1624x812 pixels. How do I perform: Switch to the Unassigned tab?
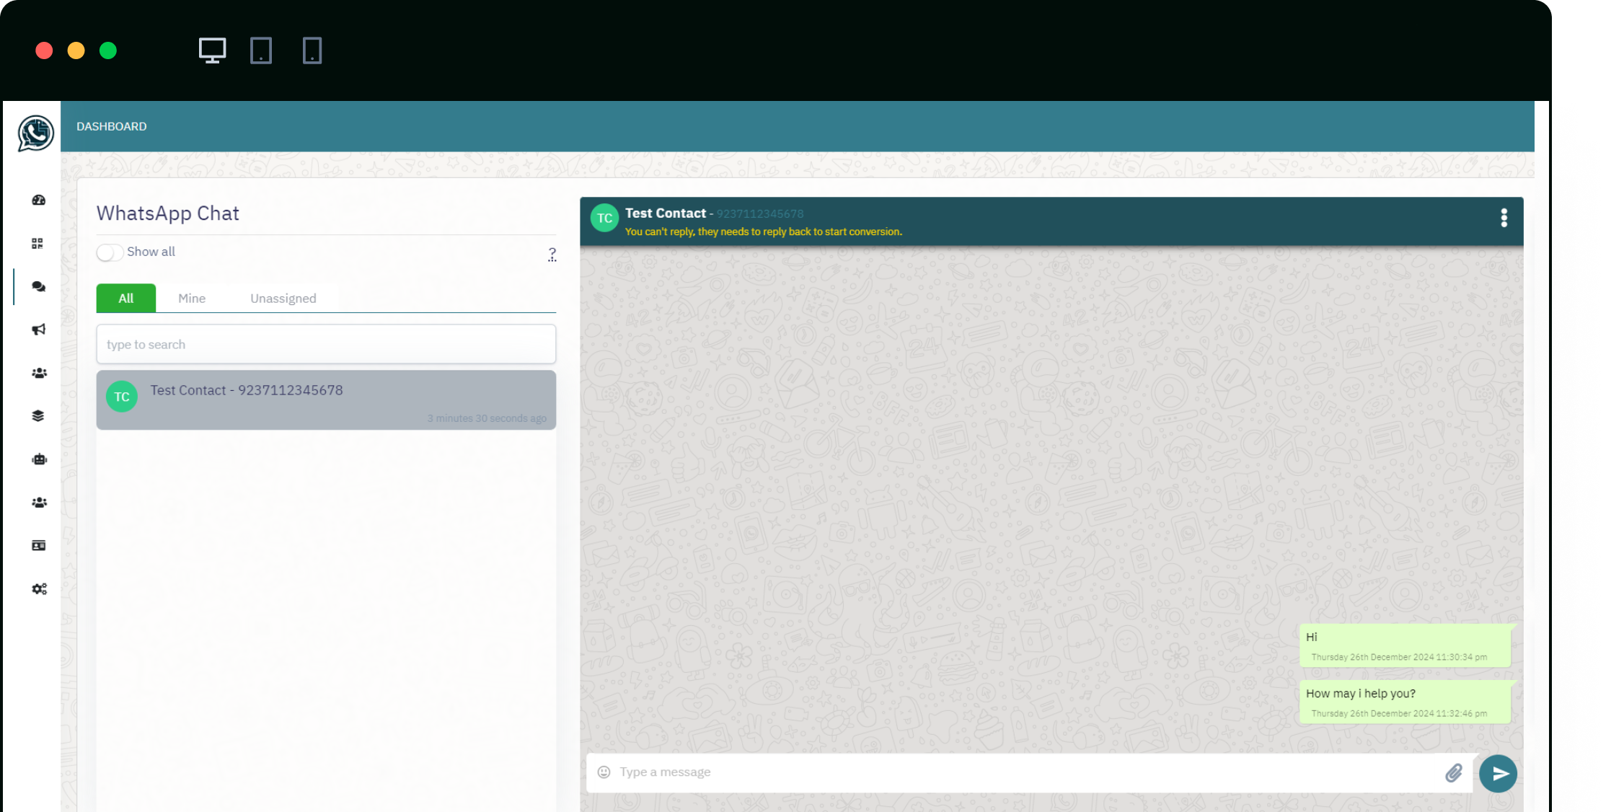[x=283, y=299]
